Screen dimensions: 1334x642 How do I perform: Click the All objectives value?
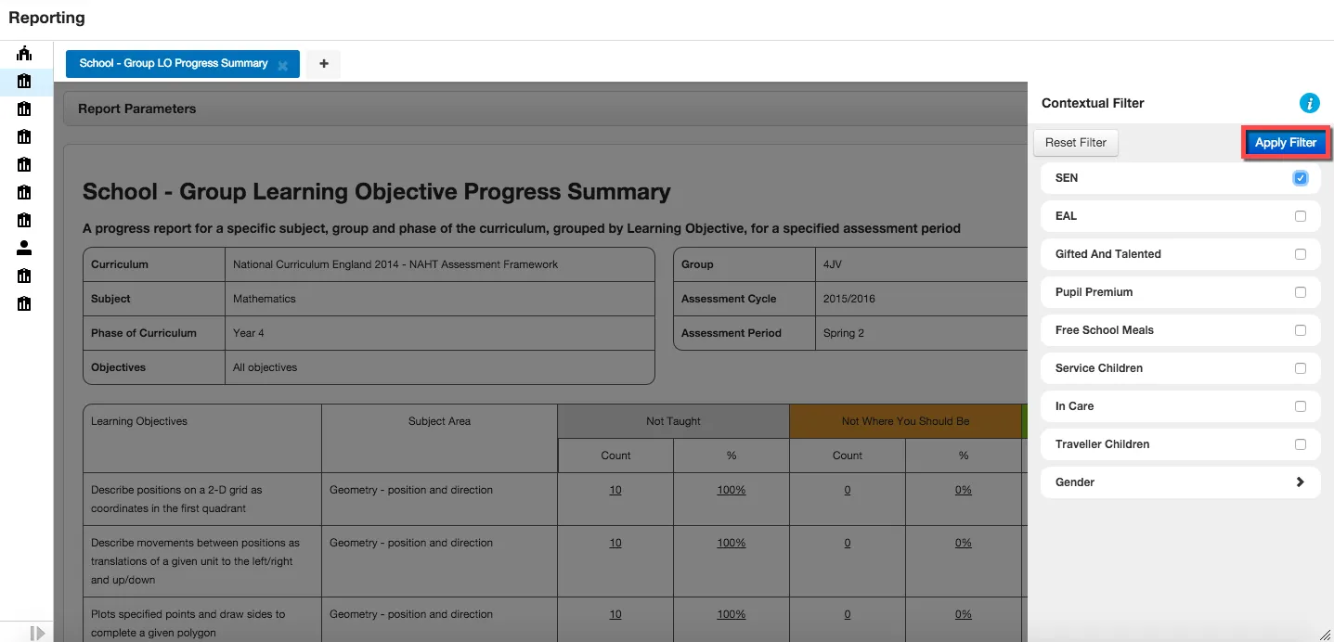[266, 367]
